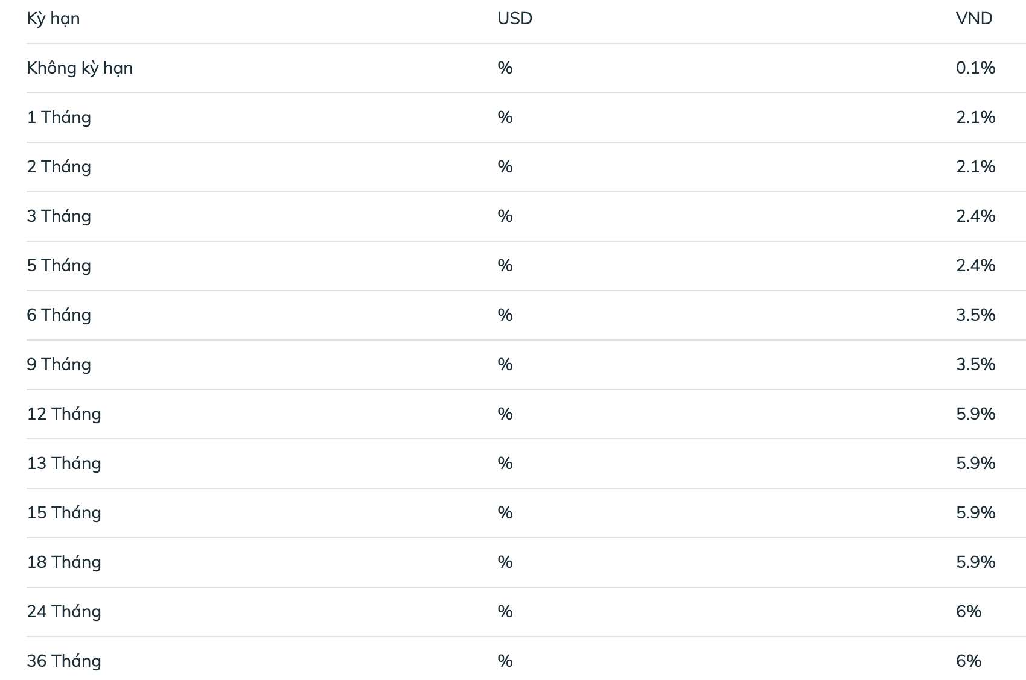
Task: Click the USD cell for 12 Tháng
Action: coord(505,414)
